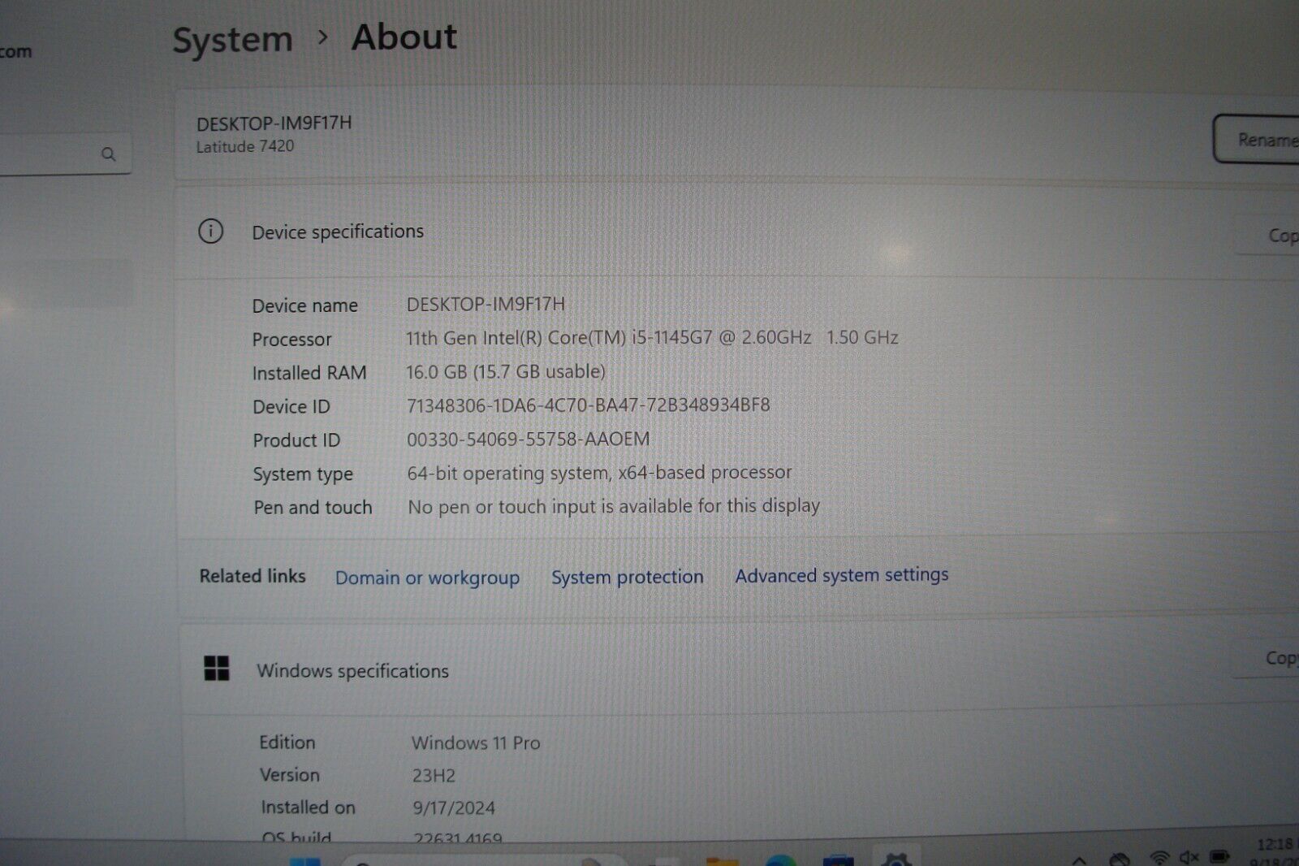Open the Wi-Fi network icon in the system tray
The height and width of the screenshot is (866, 1299).
pyautogui.click(x=1160, y=858)
